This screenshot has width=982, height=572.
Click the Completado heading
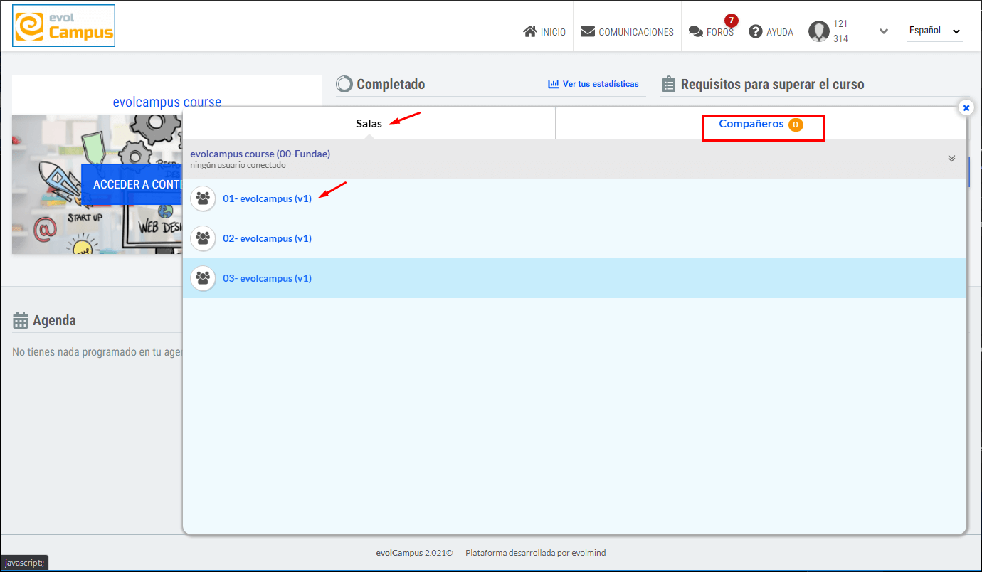tap(391, 84)
